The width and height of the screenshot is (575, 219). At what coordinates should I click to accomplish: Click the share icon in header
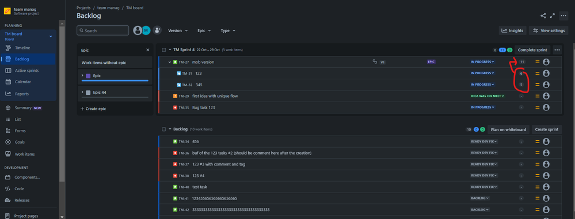543,16
